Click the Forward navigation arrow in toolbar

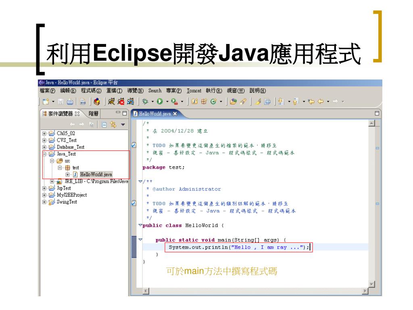pyautogui.click(x=335, y=101)
